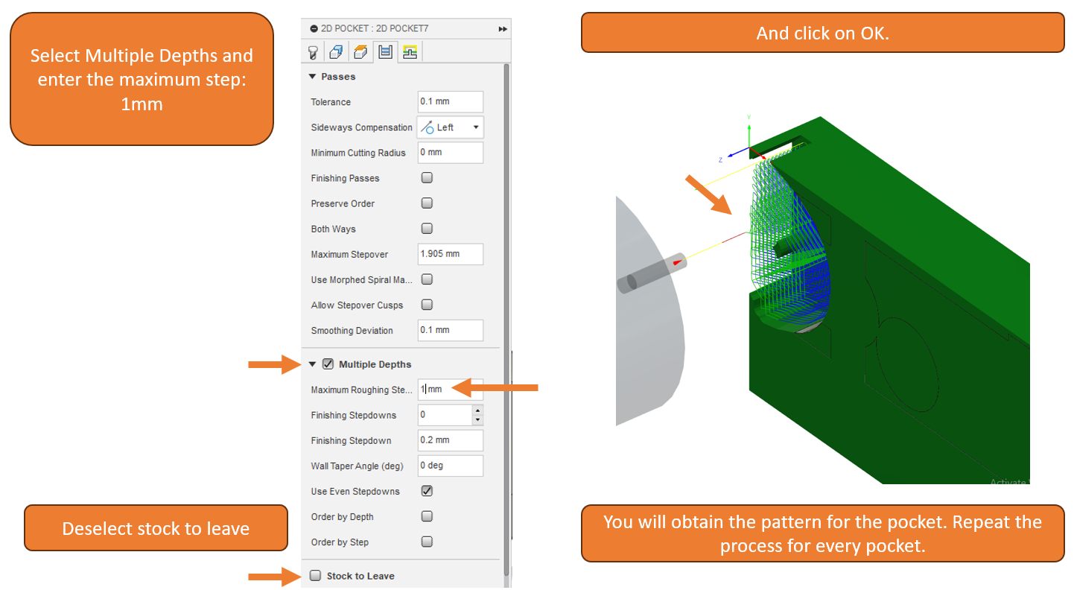Toggle the Allow Stepover Cusps checkbox

coord(428,305)
